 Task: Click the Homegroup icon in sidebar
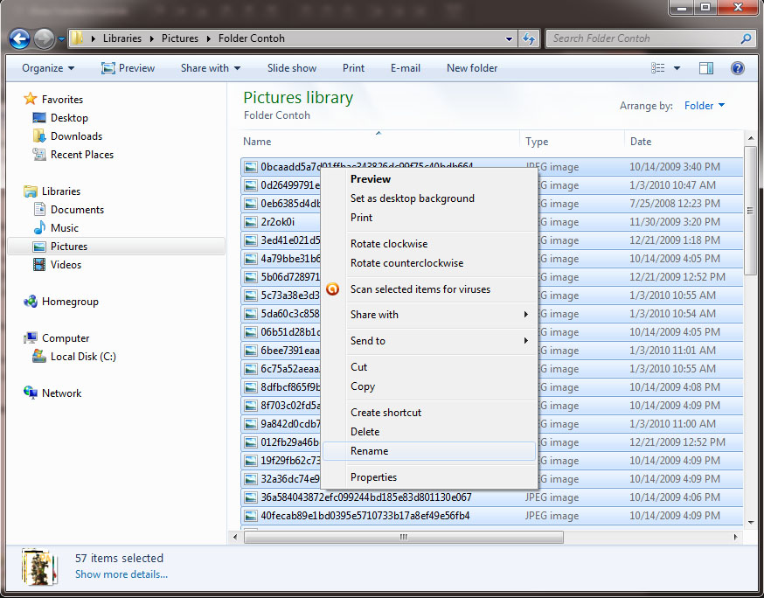(31, 302)
